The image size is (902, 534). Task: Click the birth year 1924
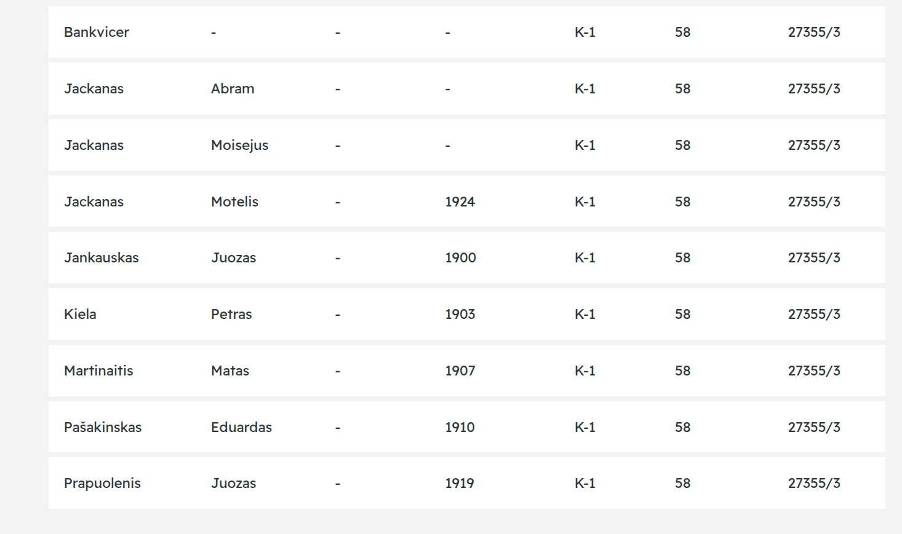tap(460, 202)
